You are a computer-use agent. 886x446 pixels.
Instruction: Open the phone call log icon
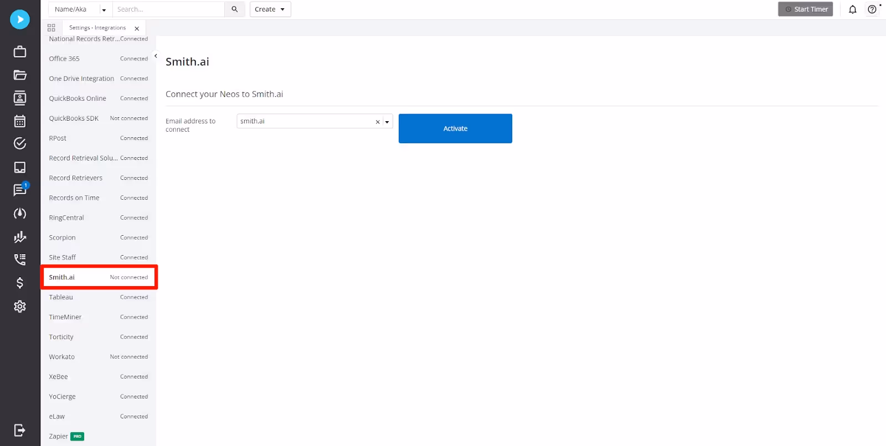(20, 259)
